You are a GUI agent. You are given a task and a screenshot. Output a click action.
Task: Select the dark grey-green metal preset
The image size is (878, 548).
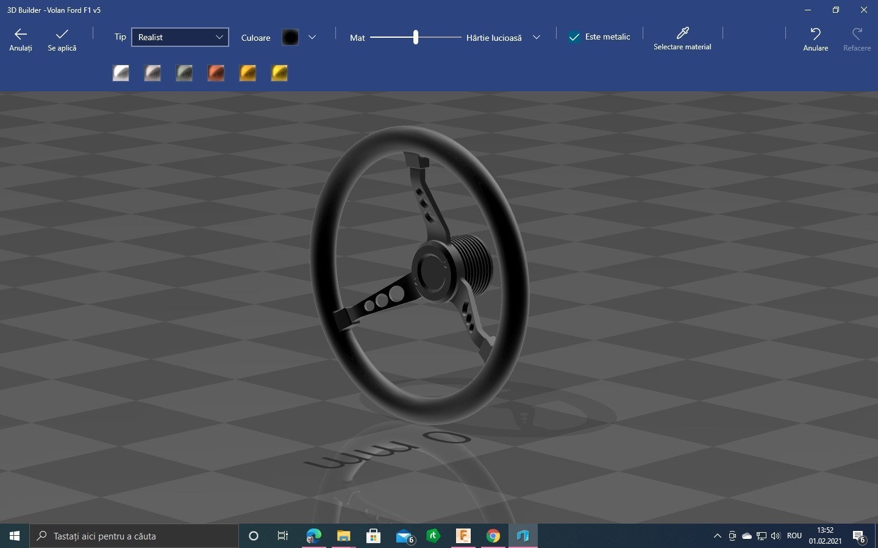[184, 73]
